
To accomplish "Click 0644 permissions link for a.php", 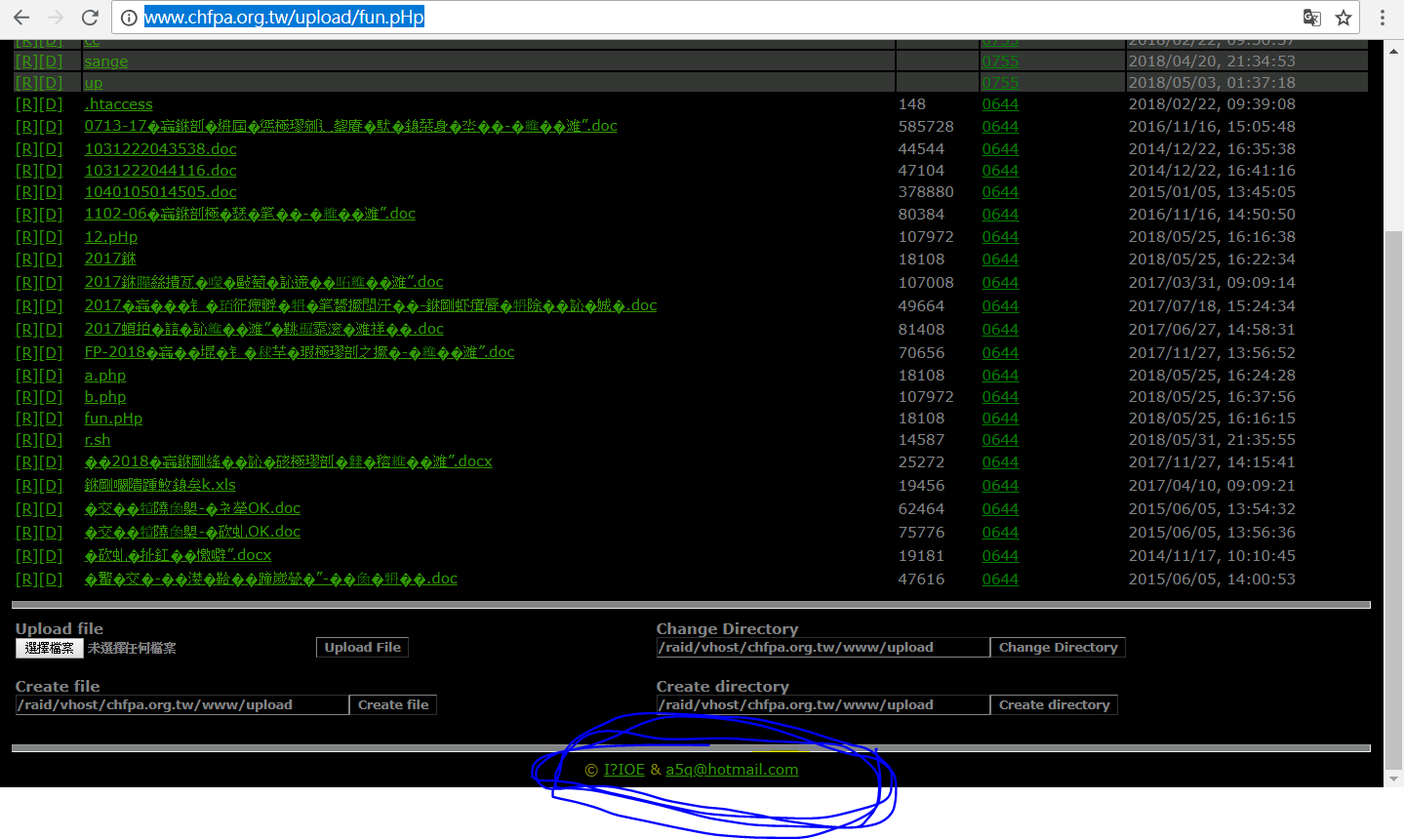I will (x=1000, y=376).
